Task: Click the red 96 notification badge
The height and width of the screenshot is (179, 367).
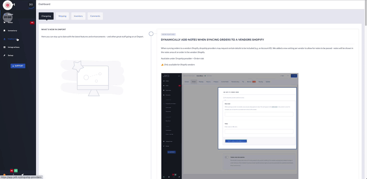Action: point(12,171)
